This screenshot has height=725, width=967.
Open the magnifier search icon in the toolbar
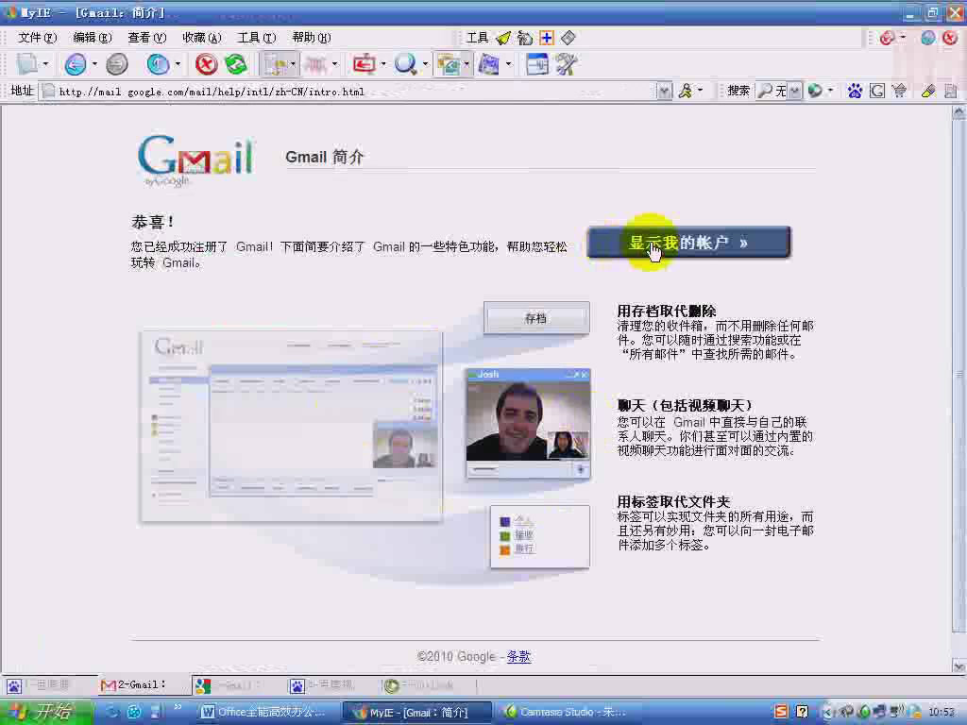(405, 64)
